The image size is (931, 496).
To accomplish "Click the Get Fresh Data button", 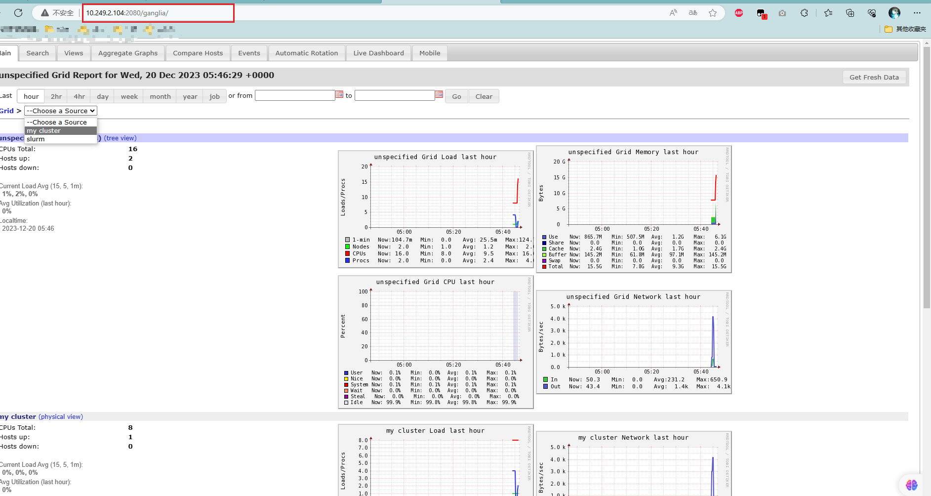I will point(874,77).
